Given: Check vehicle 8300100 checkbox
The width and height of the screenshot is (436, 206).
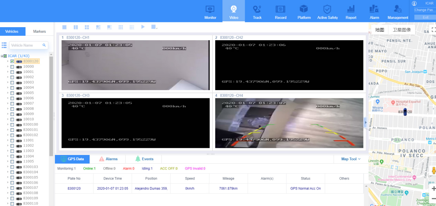Looking at the screenshot, I should (12, 124).
